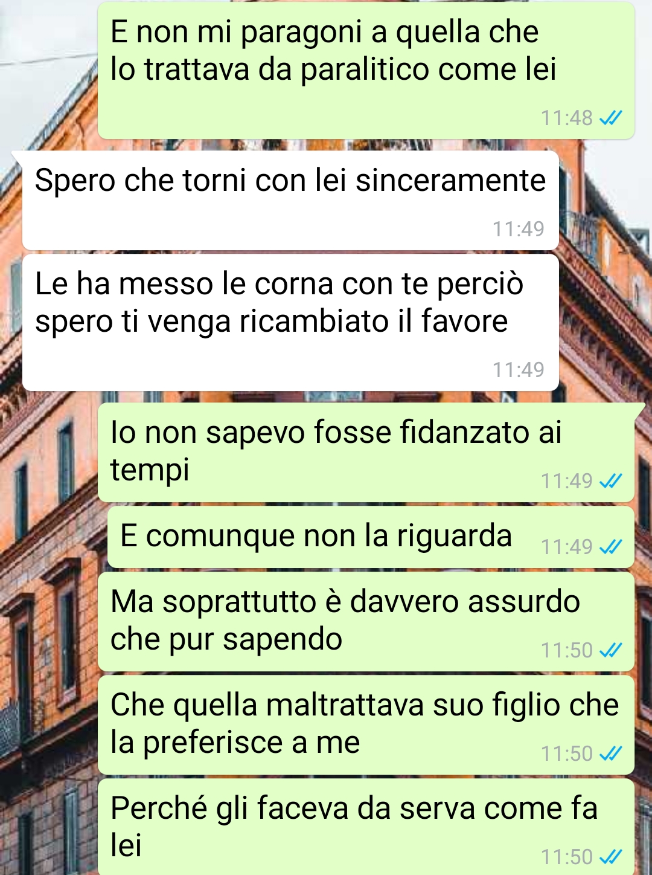Tap read ticks on 'serva come fa lei' message
Screen dimensions: 652x875
pos(610,857)
